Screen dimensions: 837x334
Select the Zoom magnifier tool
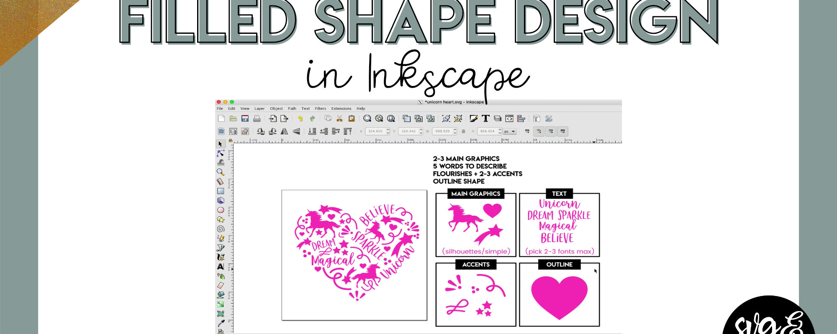[x=221, y=172]
